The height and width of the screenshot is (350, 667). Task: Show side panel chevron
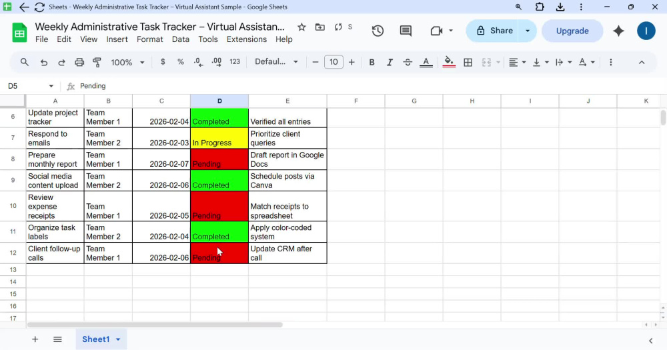(650, 341)
